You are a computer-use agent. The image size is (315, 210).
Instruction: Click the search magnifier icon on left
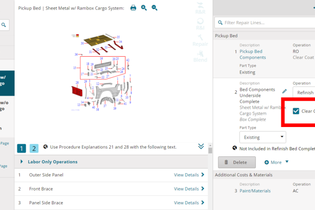(4, 25)
